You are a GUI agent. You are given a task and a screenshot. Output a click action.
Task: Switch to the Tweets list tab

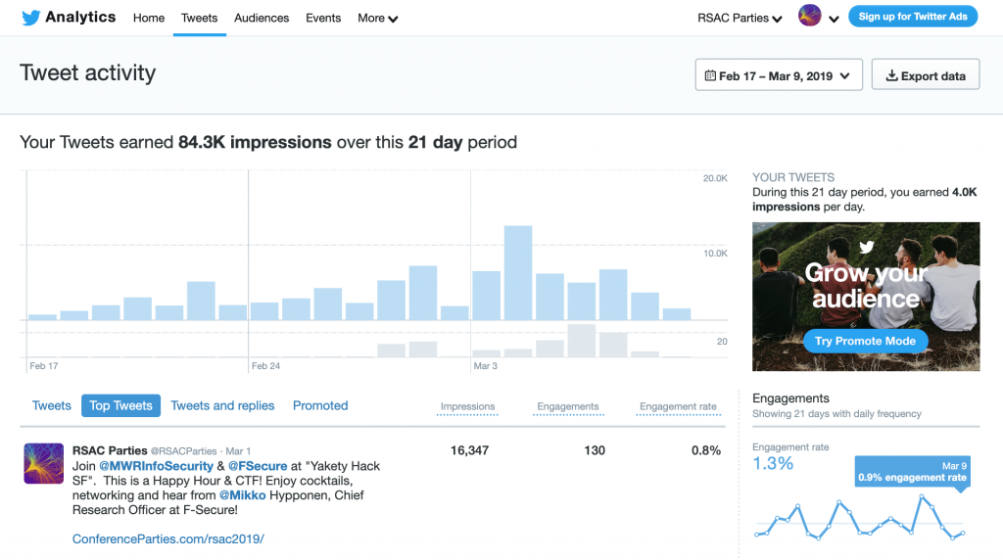pyautogui.click(x=52, y=405)
